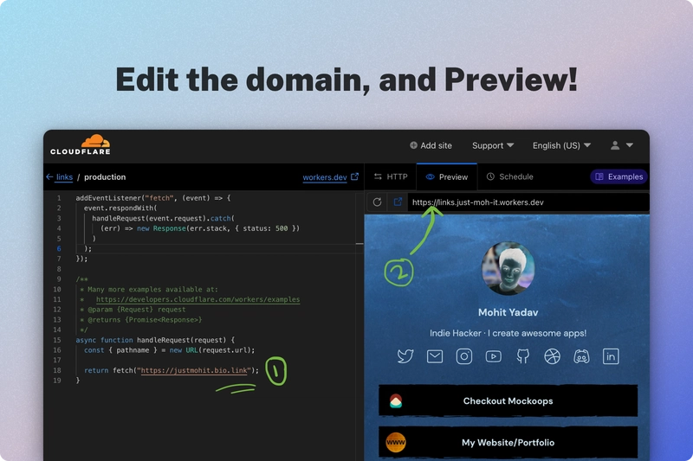Open the English (US) language dropdown

pyautogui.click(x=561, y=145)
